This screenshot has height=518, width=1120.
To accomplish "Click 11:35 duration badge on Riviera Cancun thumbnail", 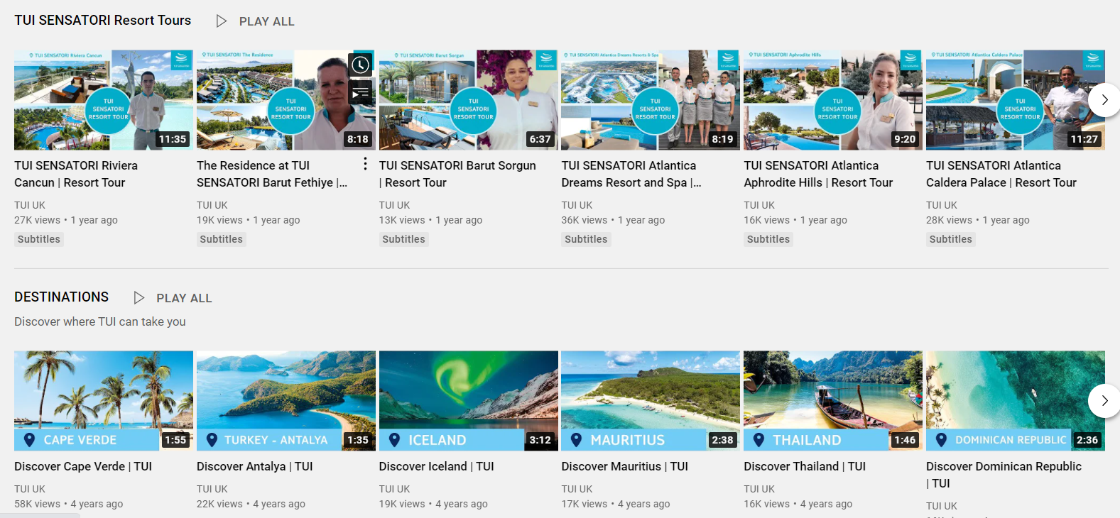I will pyautogui.click(x=173, y=139).
